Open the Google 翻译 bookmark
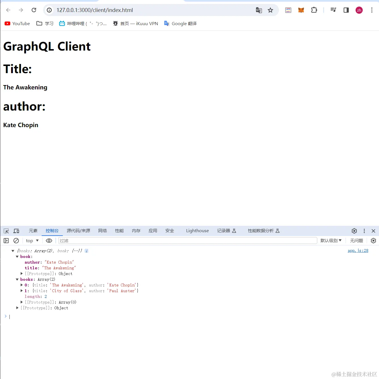The height and width of the screenshot is (379, 379). 180,24
